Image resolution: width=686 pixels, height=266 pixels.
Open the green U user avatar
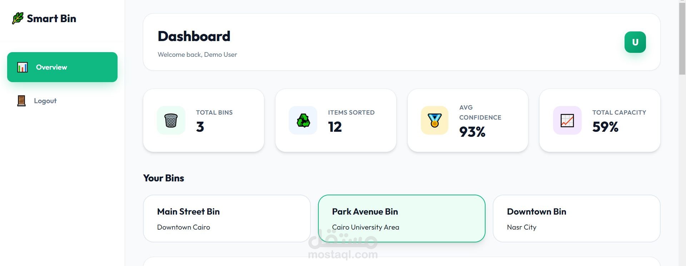(635, 42)
